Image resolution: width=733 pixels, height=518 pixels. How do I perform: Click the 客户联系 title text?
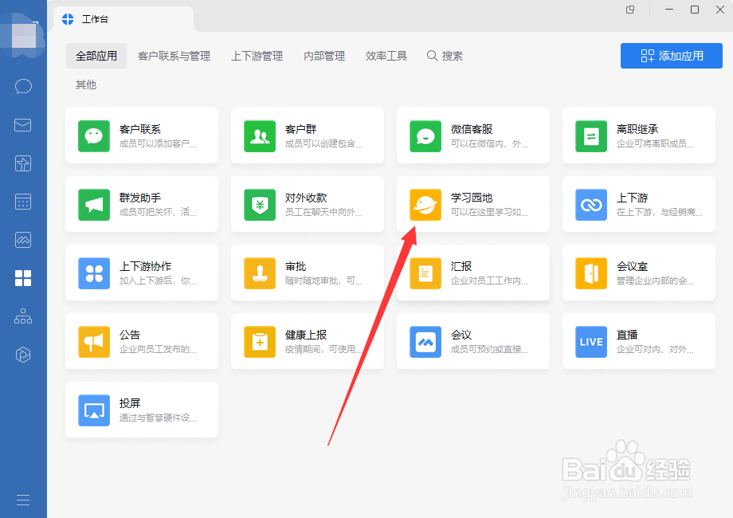pos(140,129)
